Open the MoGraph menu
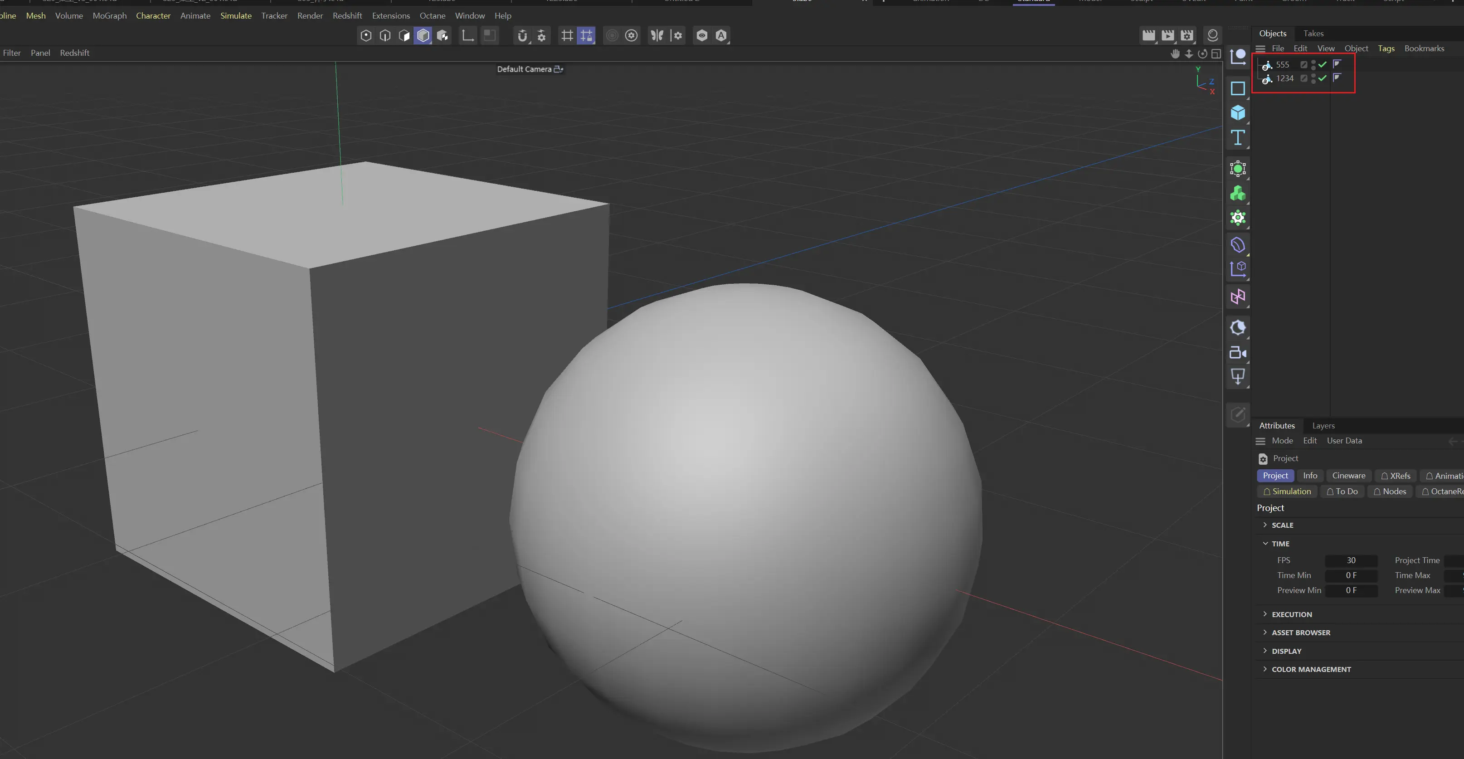 tap(110, 16)
